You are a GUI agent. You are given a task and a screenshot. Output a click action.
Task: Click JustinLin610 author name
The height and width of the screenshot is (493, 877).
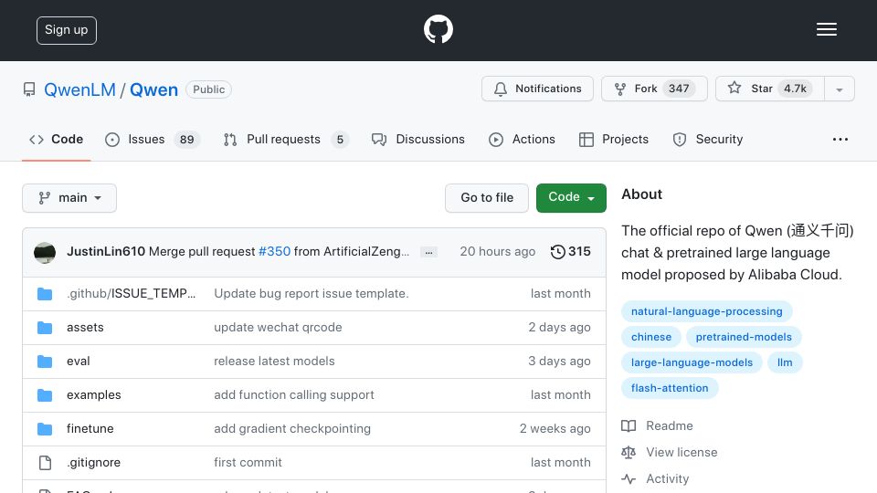click(x=106, y=252)
